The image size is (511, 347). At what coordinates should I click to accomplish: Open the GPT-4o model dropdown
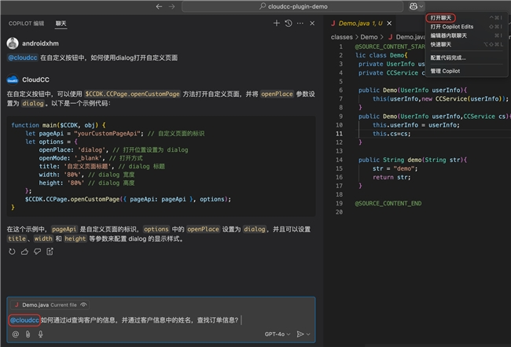click(x=277, y=334)
